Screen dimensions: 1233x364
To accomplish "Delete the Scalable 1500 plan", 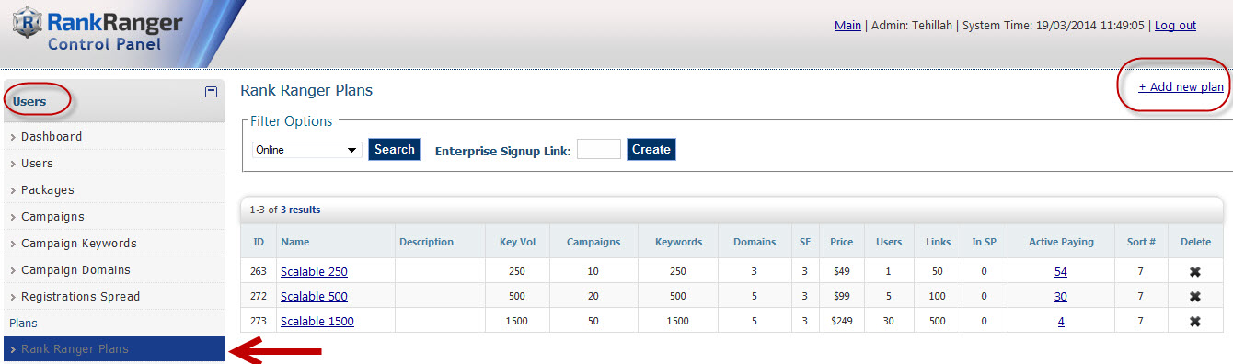I will click(1195, 321).
